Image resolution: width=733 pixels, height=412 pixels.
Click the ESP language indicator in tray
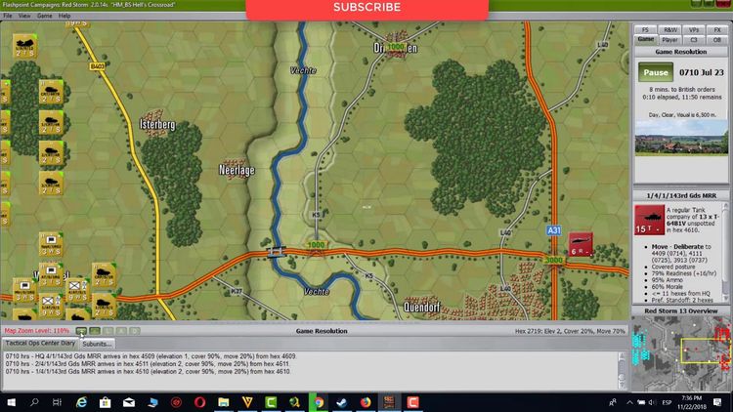coord(667,402)
